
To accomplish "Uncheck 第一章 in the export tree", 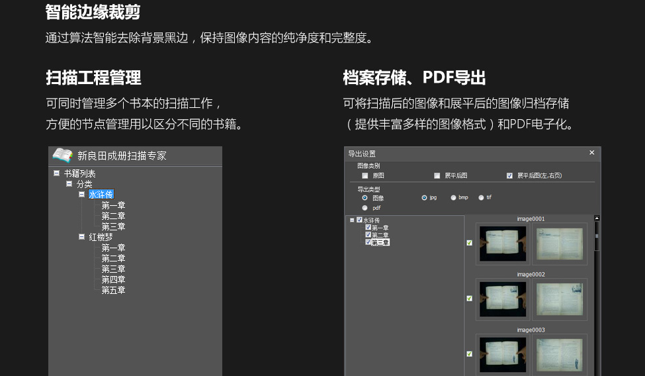I will coord(368,227).
